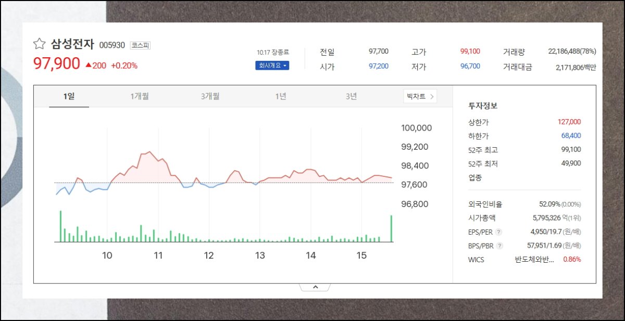Image resolution: width=625 pixels, height=321 pixels.
Task: Open the 회사개요 dropdown
Action: click(x=272, y=66)
